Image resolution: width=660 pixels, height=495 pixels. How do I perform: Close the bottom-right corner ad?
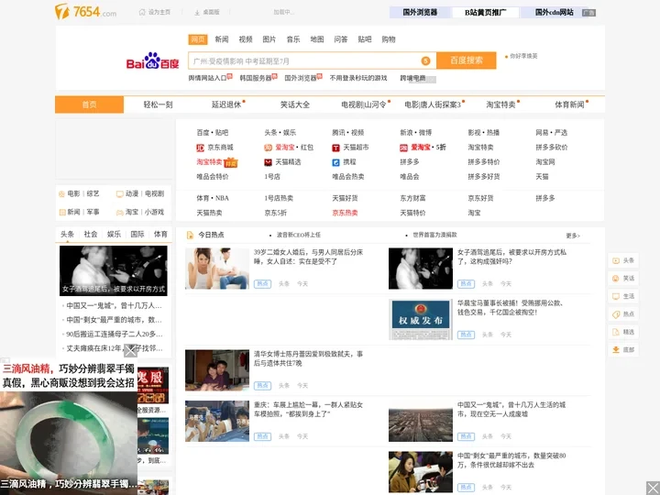pos(653,489)
